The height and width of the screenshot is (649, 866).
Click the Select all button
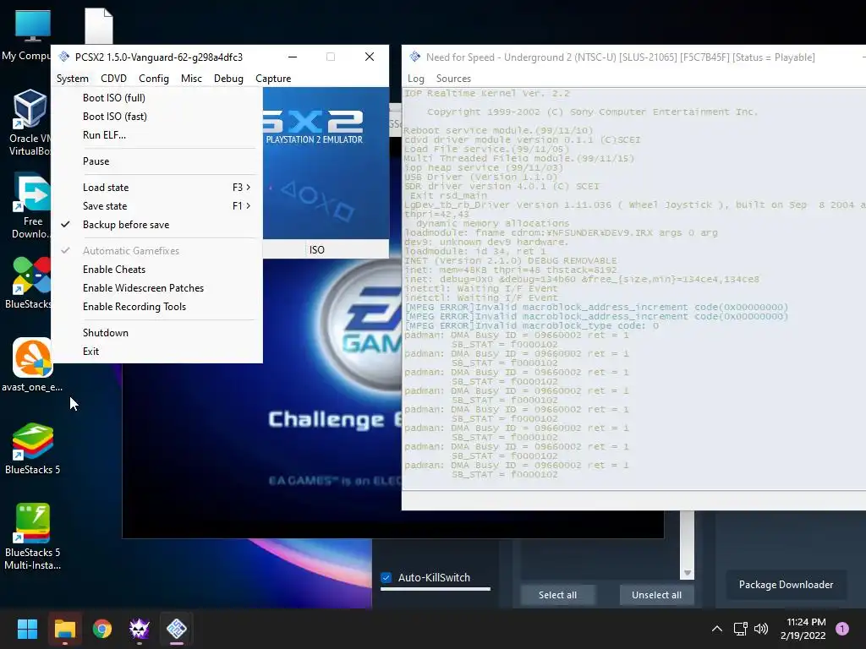558,595
